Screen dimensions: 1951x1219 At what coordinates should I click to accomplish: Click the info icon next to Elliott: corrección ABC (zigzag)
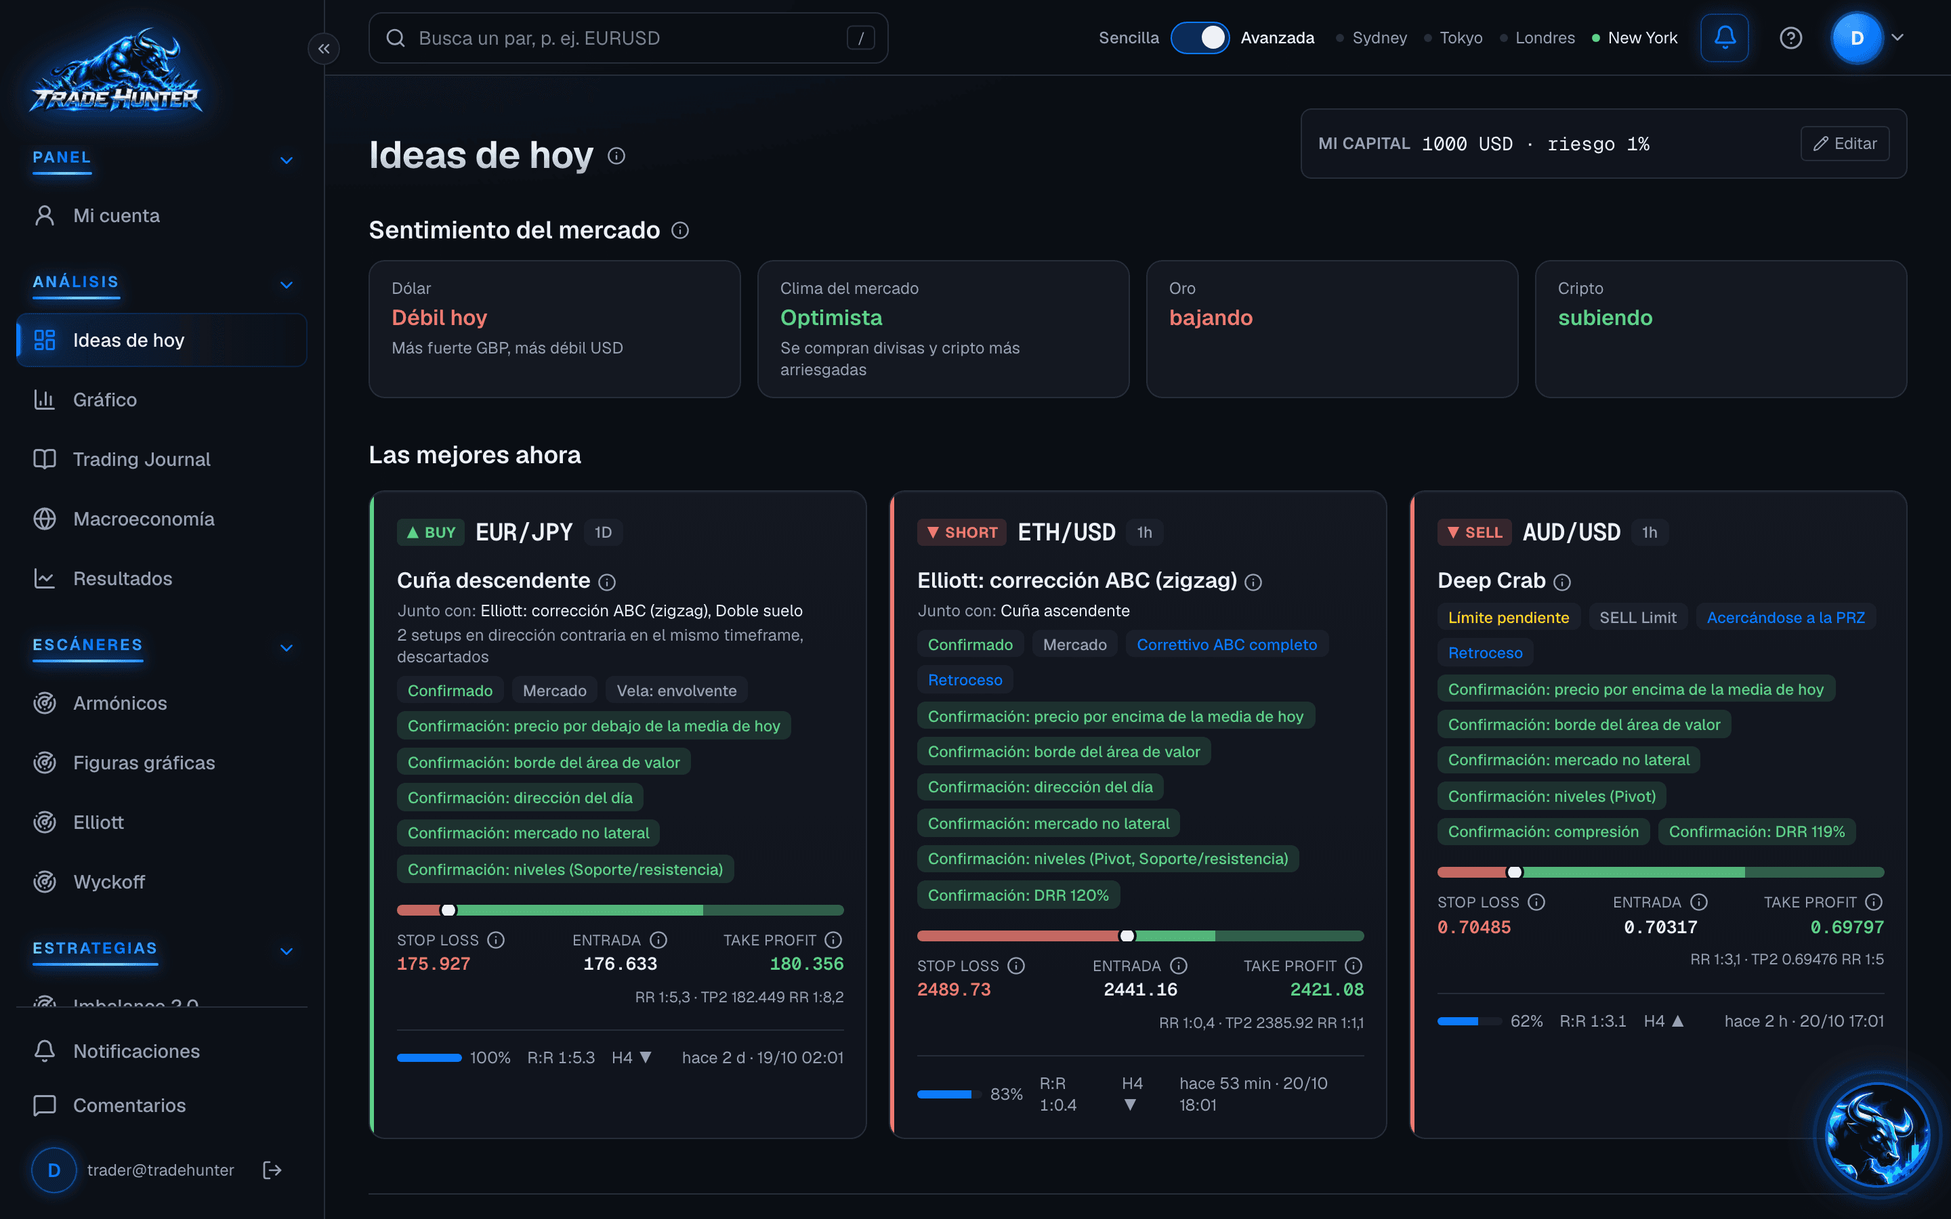1253,581
